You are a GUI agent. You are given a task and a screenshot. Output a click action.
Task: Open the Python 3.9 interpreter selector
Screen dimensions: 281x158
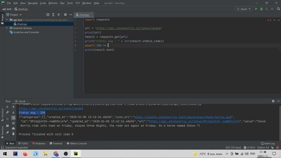[263, 147]
